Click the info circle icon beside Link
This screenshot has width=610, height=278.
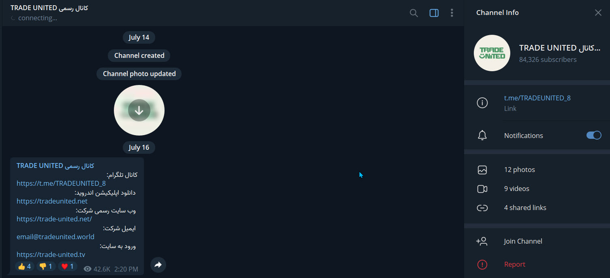coord(482,103)
